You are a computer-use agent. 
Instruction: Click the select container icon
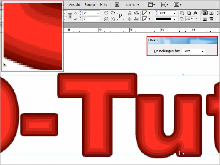click(130, 13)
